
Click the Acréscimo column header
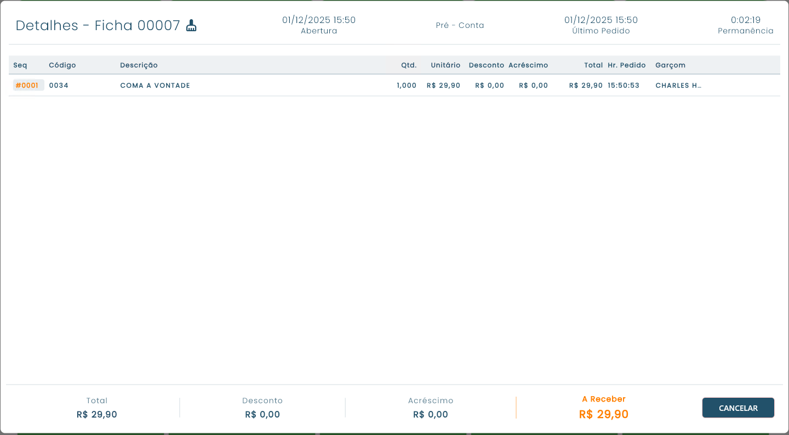528,65
